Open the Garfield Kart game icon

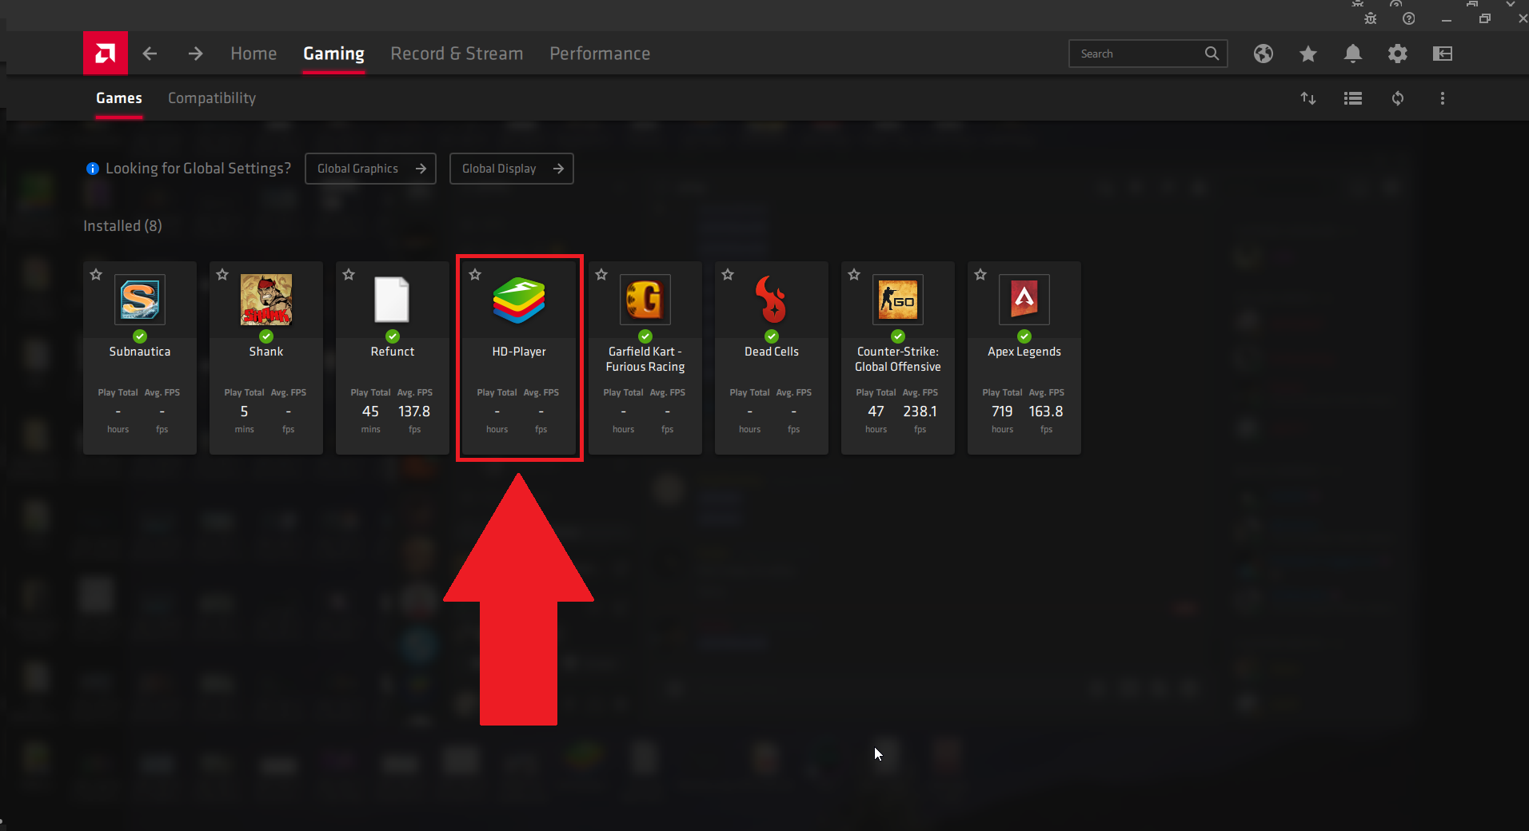click(645, 300)
